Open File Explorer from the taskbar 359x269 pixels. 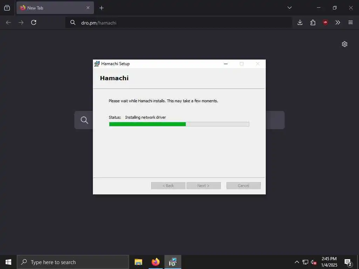138,262
